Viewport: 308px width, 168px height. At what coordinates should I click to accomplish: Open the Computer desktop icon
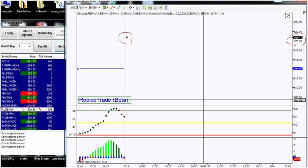pyautogui.click(x=6, y=7)
